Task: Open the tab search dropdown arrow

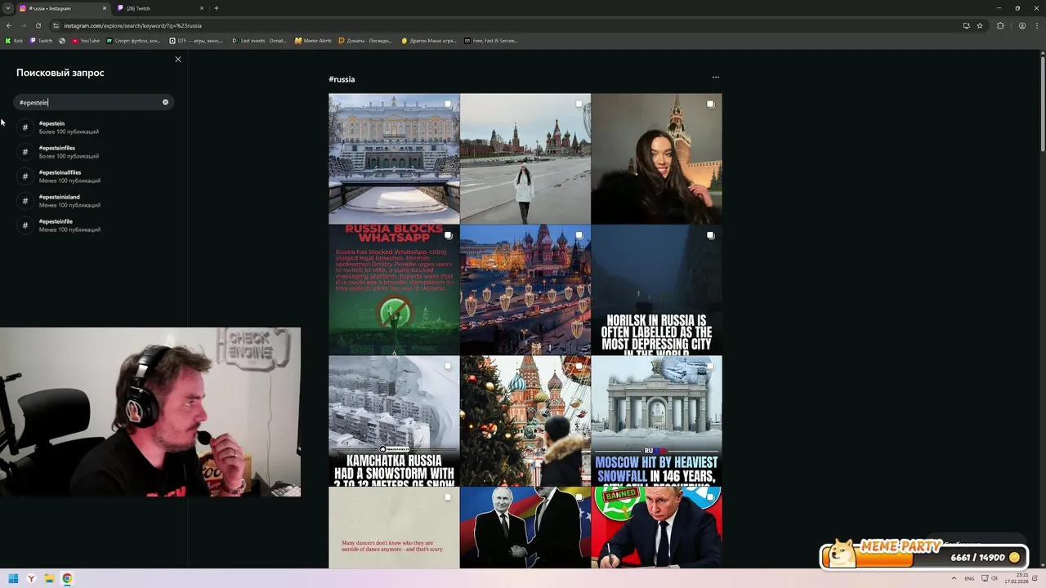Action: (7, 8)
